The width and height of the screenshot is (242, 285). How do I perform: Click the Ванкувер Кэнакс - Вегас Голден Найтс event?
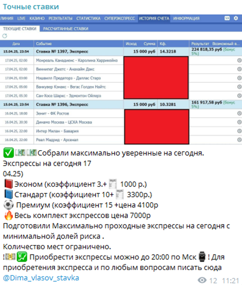point(71,87)
